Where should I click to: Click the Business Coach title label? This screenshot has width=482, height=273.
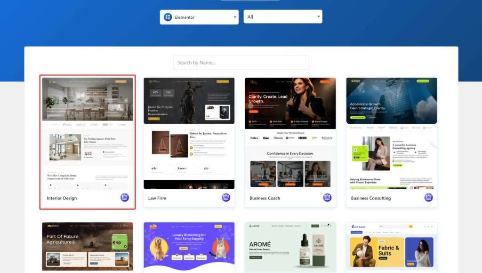click(265, 198)
